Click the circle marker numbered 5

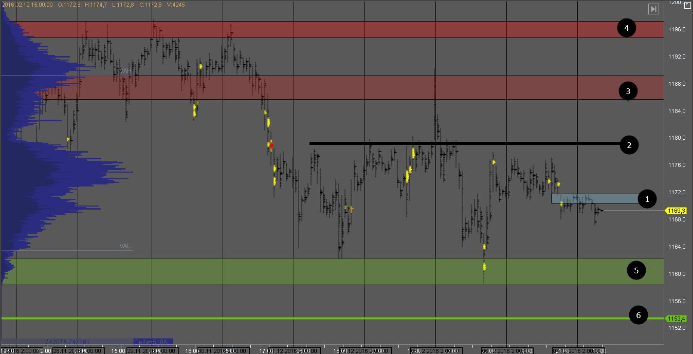coord(636,270)
